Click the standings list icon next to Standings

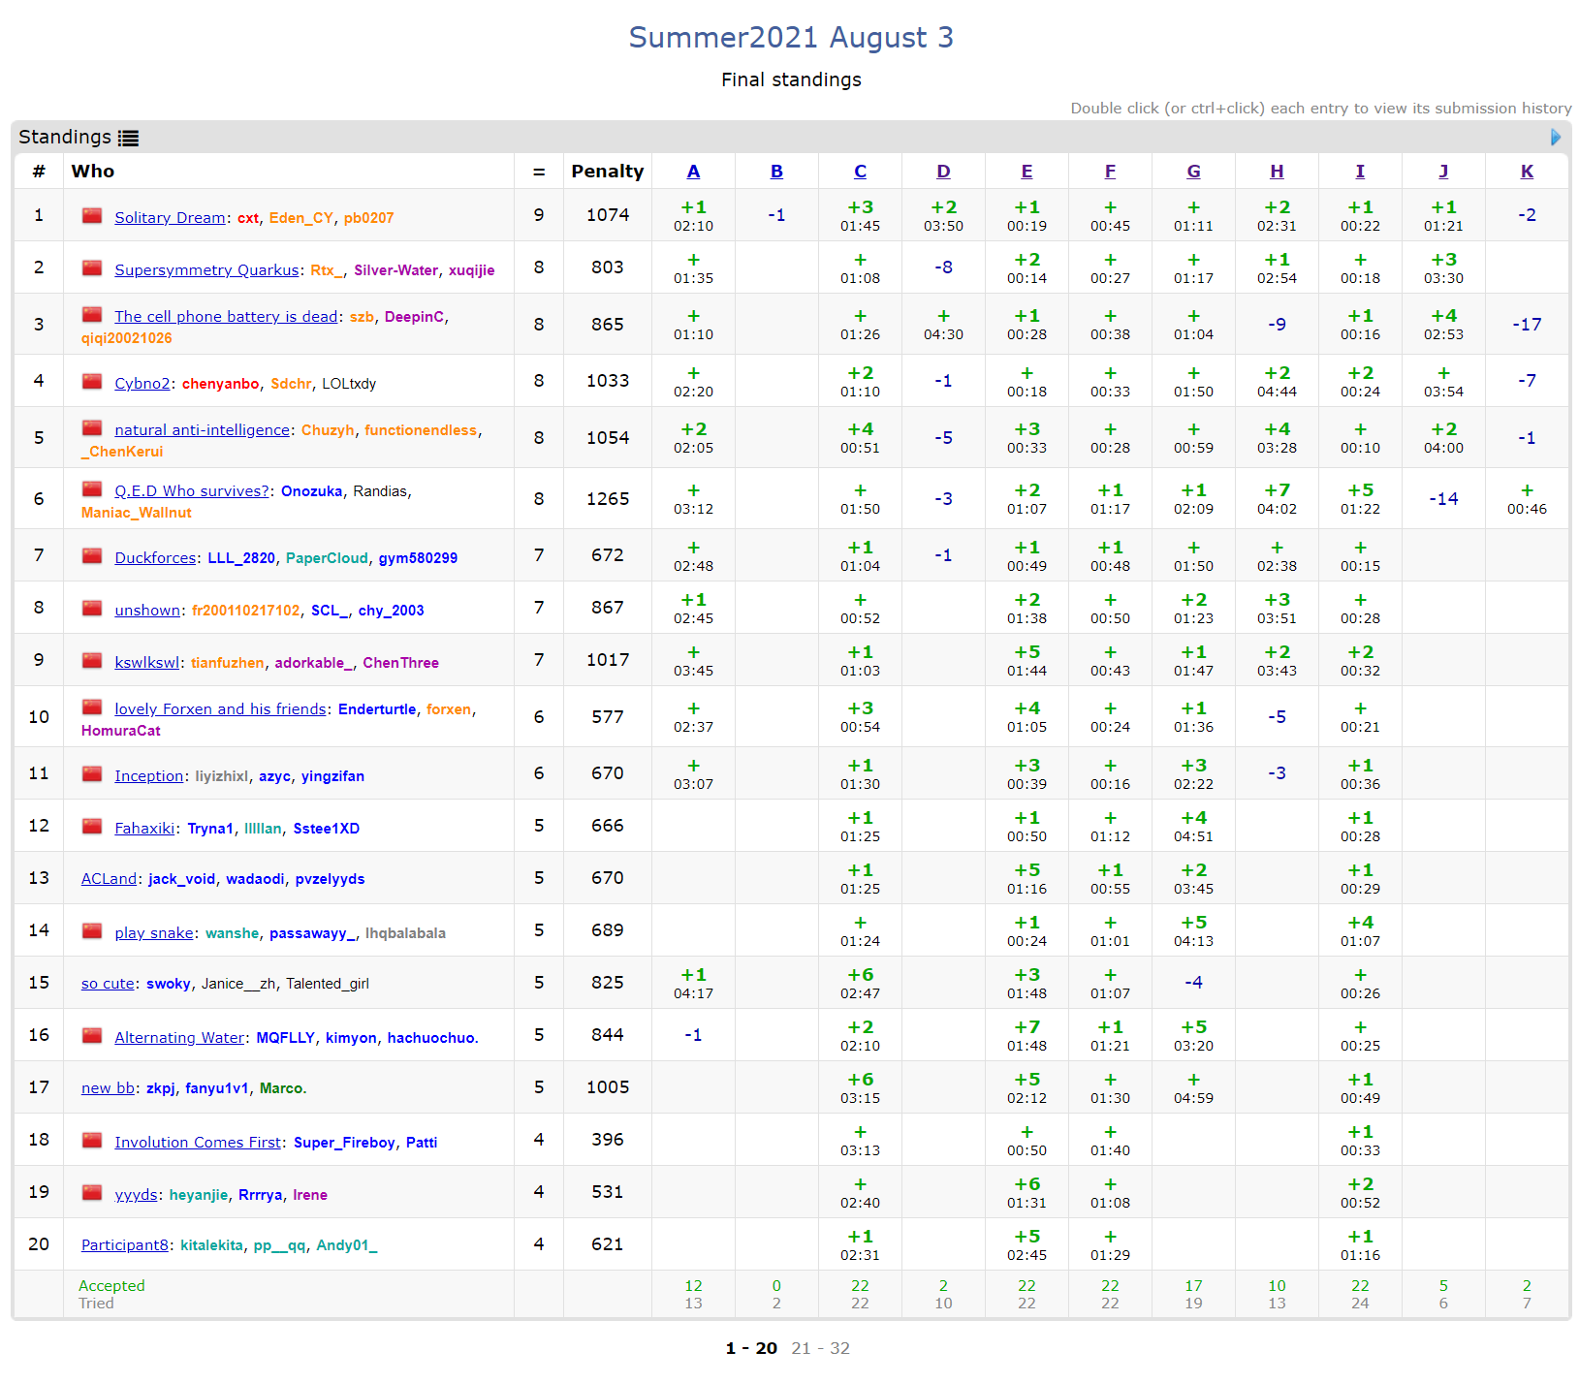[x=128, y=139]
